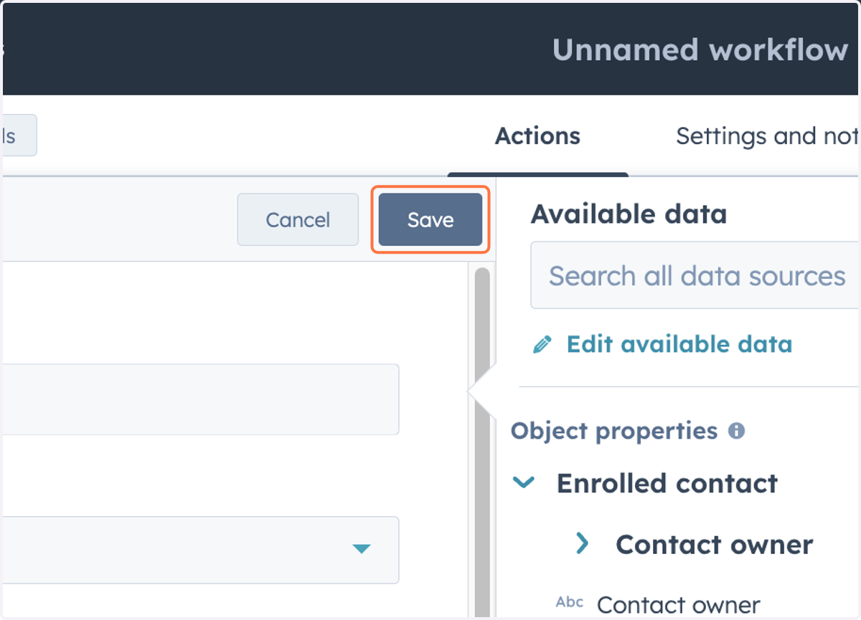This screenshot has width=861, height=620.
Task: Focus the Search all data sources field
Action: tap(695, 276)
